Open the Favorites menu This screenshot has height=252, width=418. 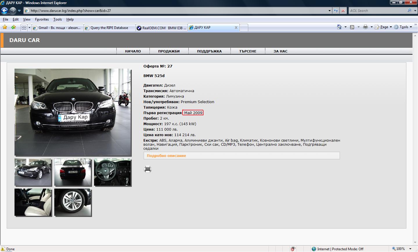42,19
